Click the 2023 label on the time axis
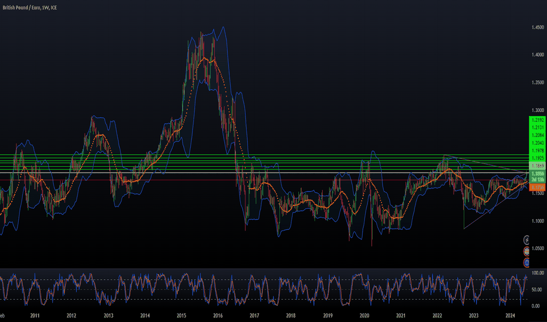Screen dimensions: 547x322 tap(474, 316)
